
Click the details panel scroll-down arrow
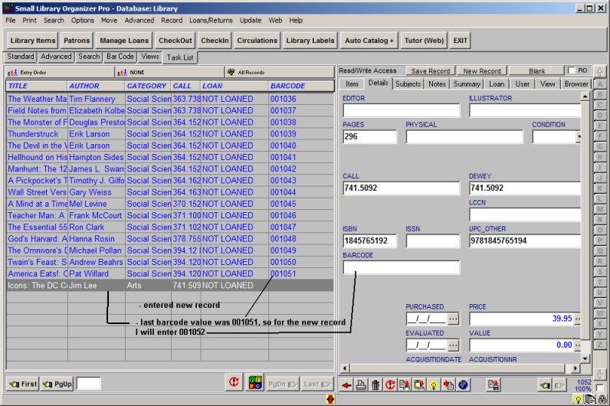click(x=585, y=359)
